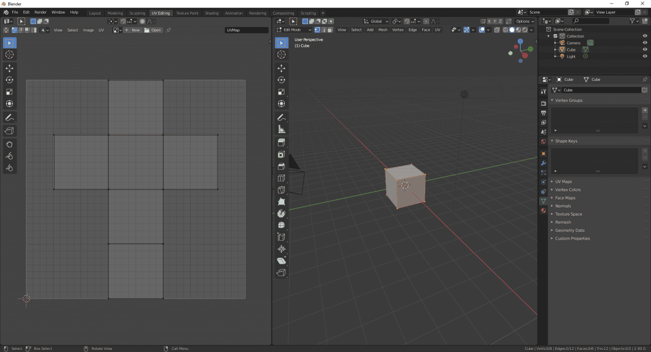Select the Move tool in the 3D viewport

[281, 68]
